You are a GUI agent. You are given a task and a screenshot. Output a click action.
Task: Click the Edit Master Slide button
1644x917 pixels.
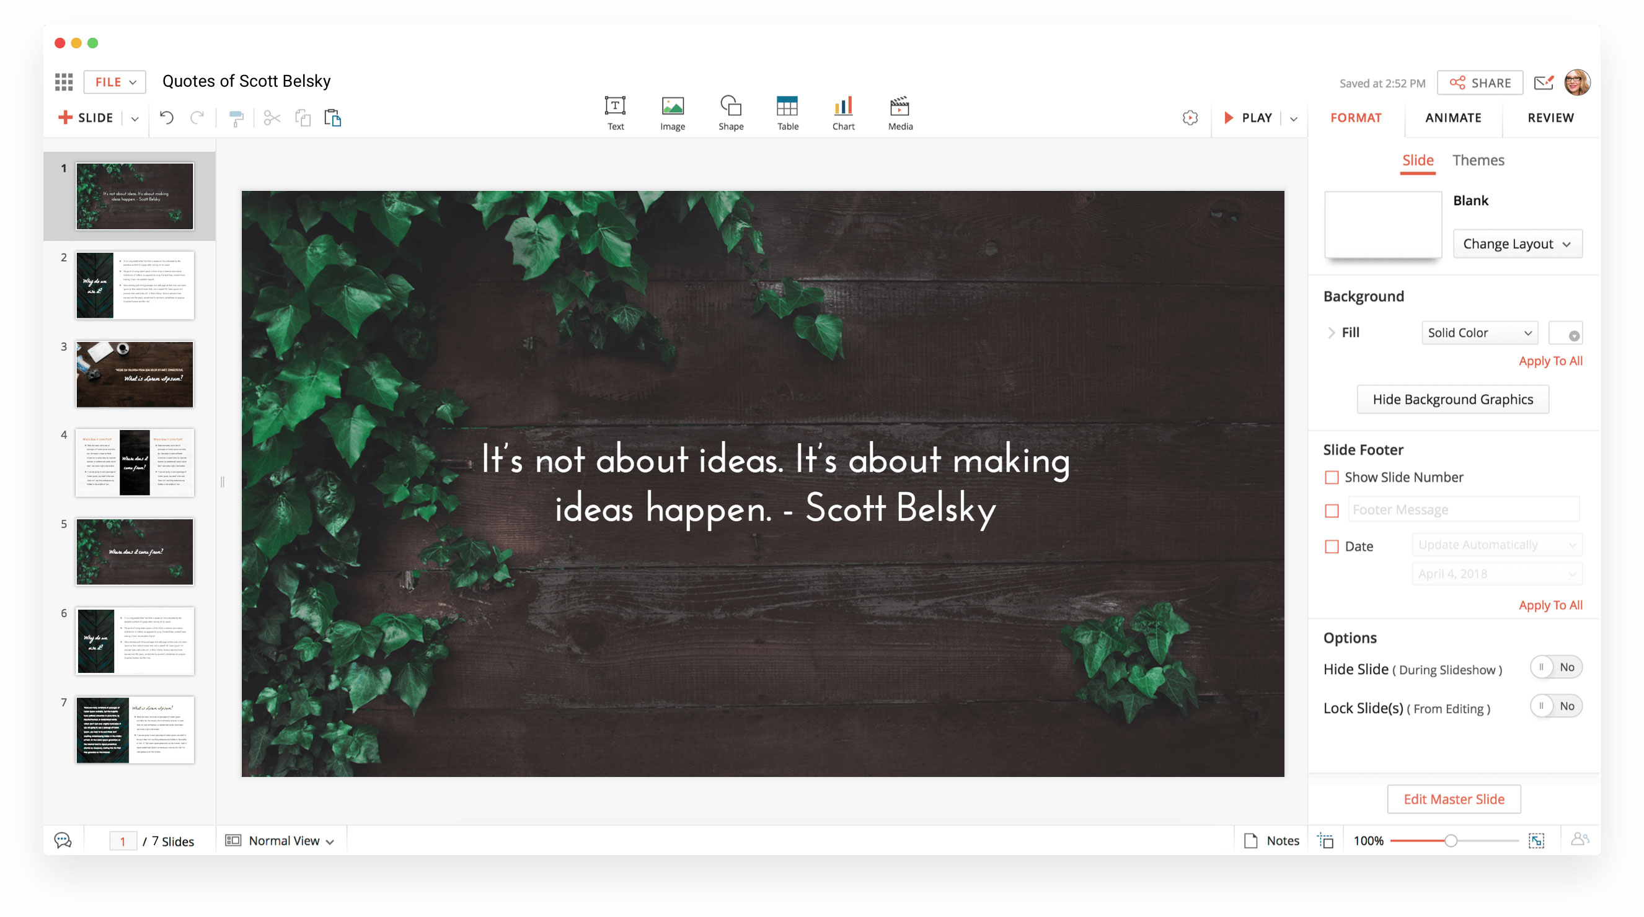point(1453,797)
